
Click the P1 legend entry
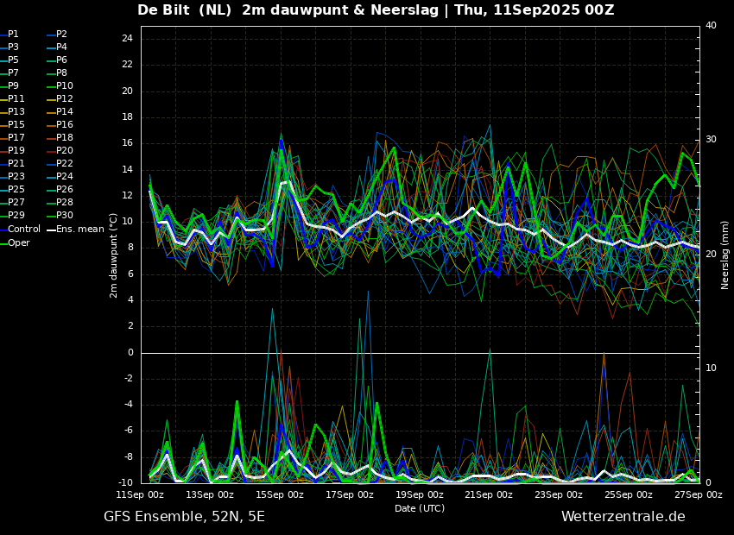(9, 35)
